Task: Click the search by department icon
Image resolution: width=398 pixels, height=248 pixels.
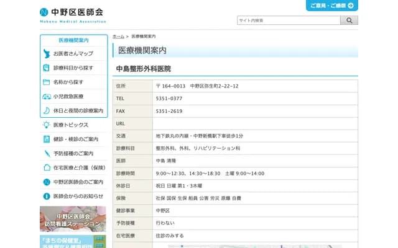Action: click(47, 68)
